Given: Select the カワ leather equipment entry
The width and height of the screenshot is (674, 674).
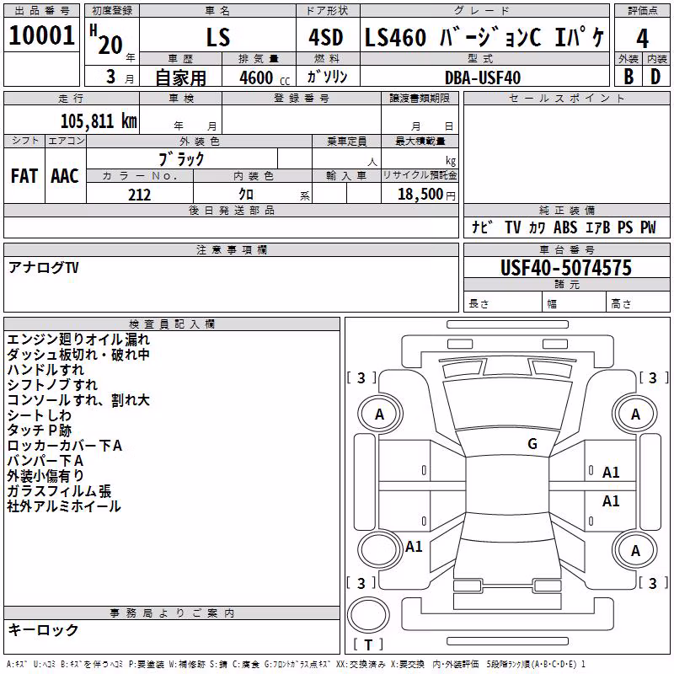Looking at the screenshot, I should tap(538, 227).
